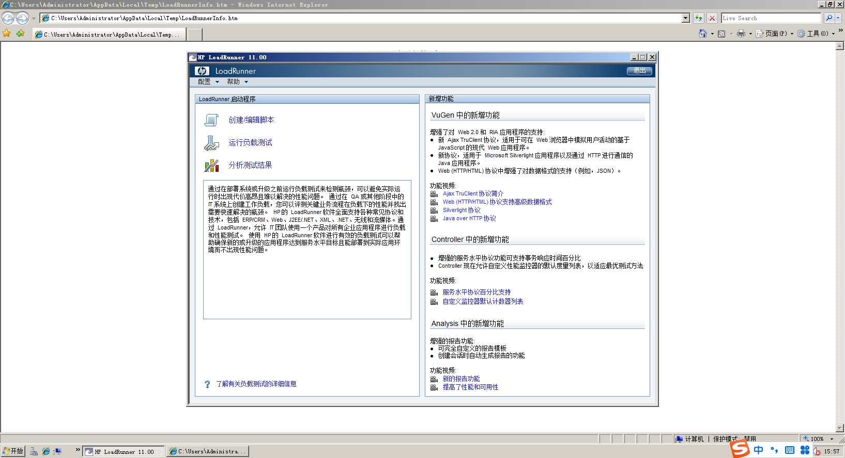Open the Web (HTTP/HTML) 协议支持高级数据格式 link

(x=497, y=202)
